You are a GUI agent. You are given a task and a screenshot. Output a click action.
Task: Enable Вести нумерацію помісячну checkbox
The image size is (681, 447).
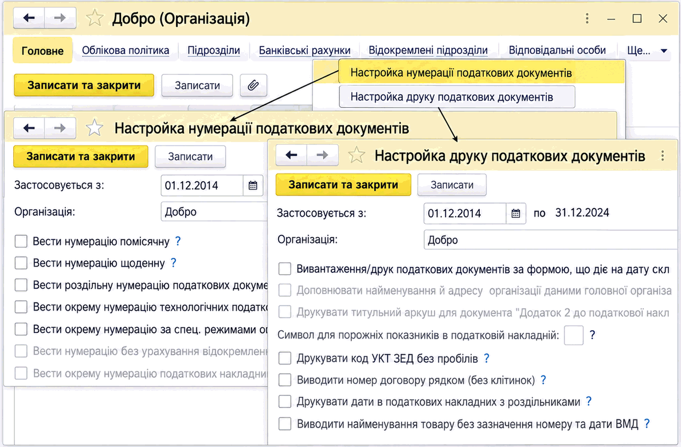tap(21, 241)
